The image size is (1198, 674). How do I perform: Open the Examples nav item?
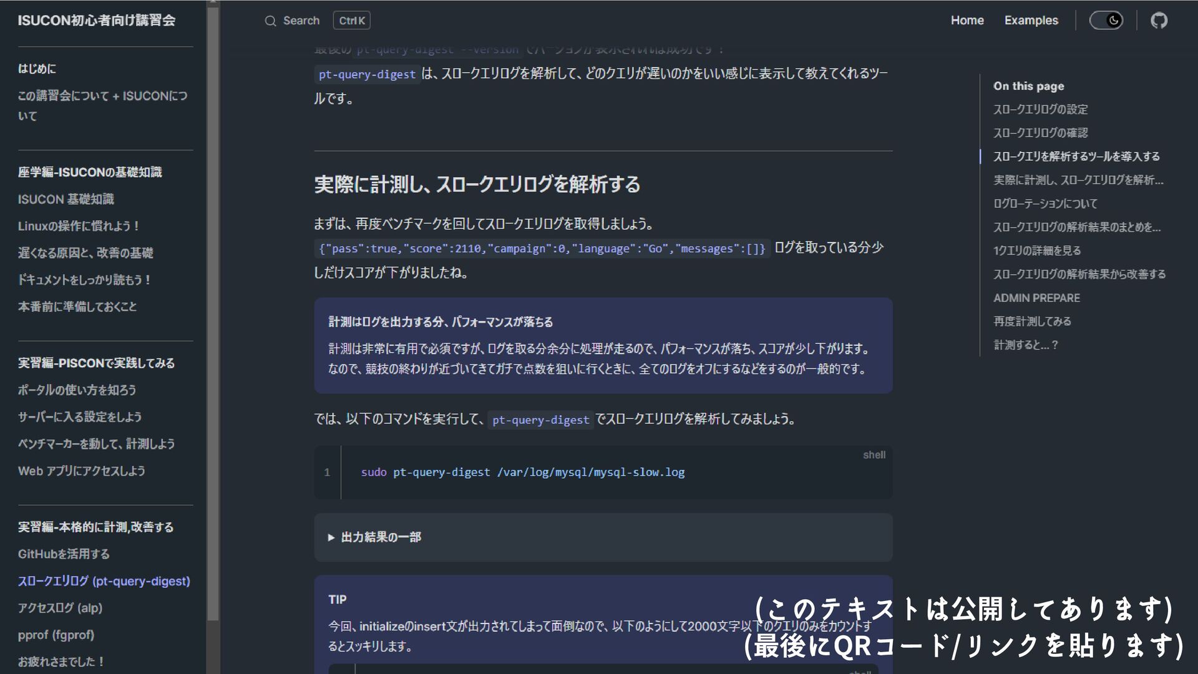(x=1031, y=21)
